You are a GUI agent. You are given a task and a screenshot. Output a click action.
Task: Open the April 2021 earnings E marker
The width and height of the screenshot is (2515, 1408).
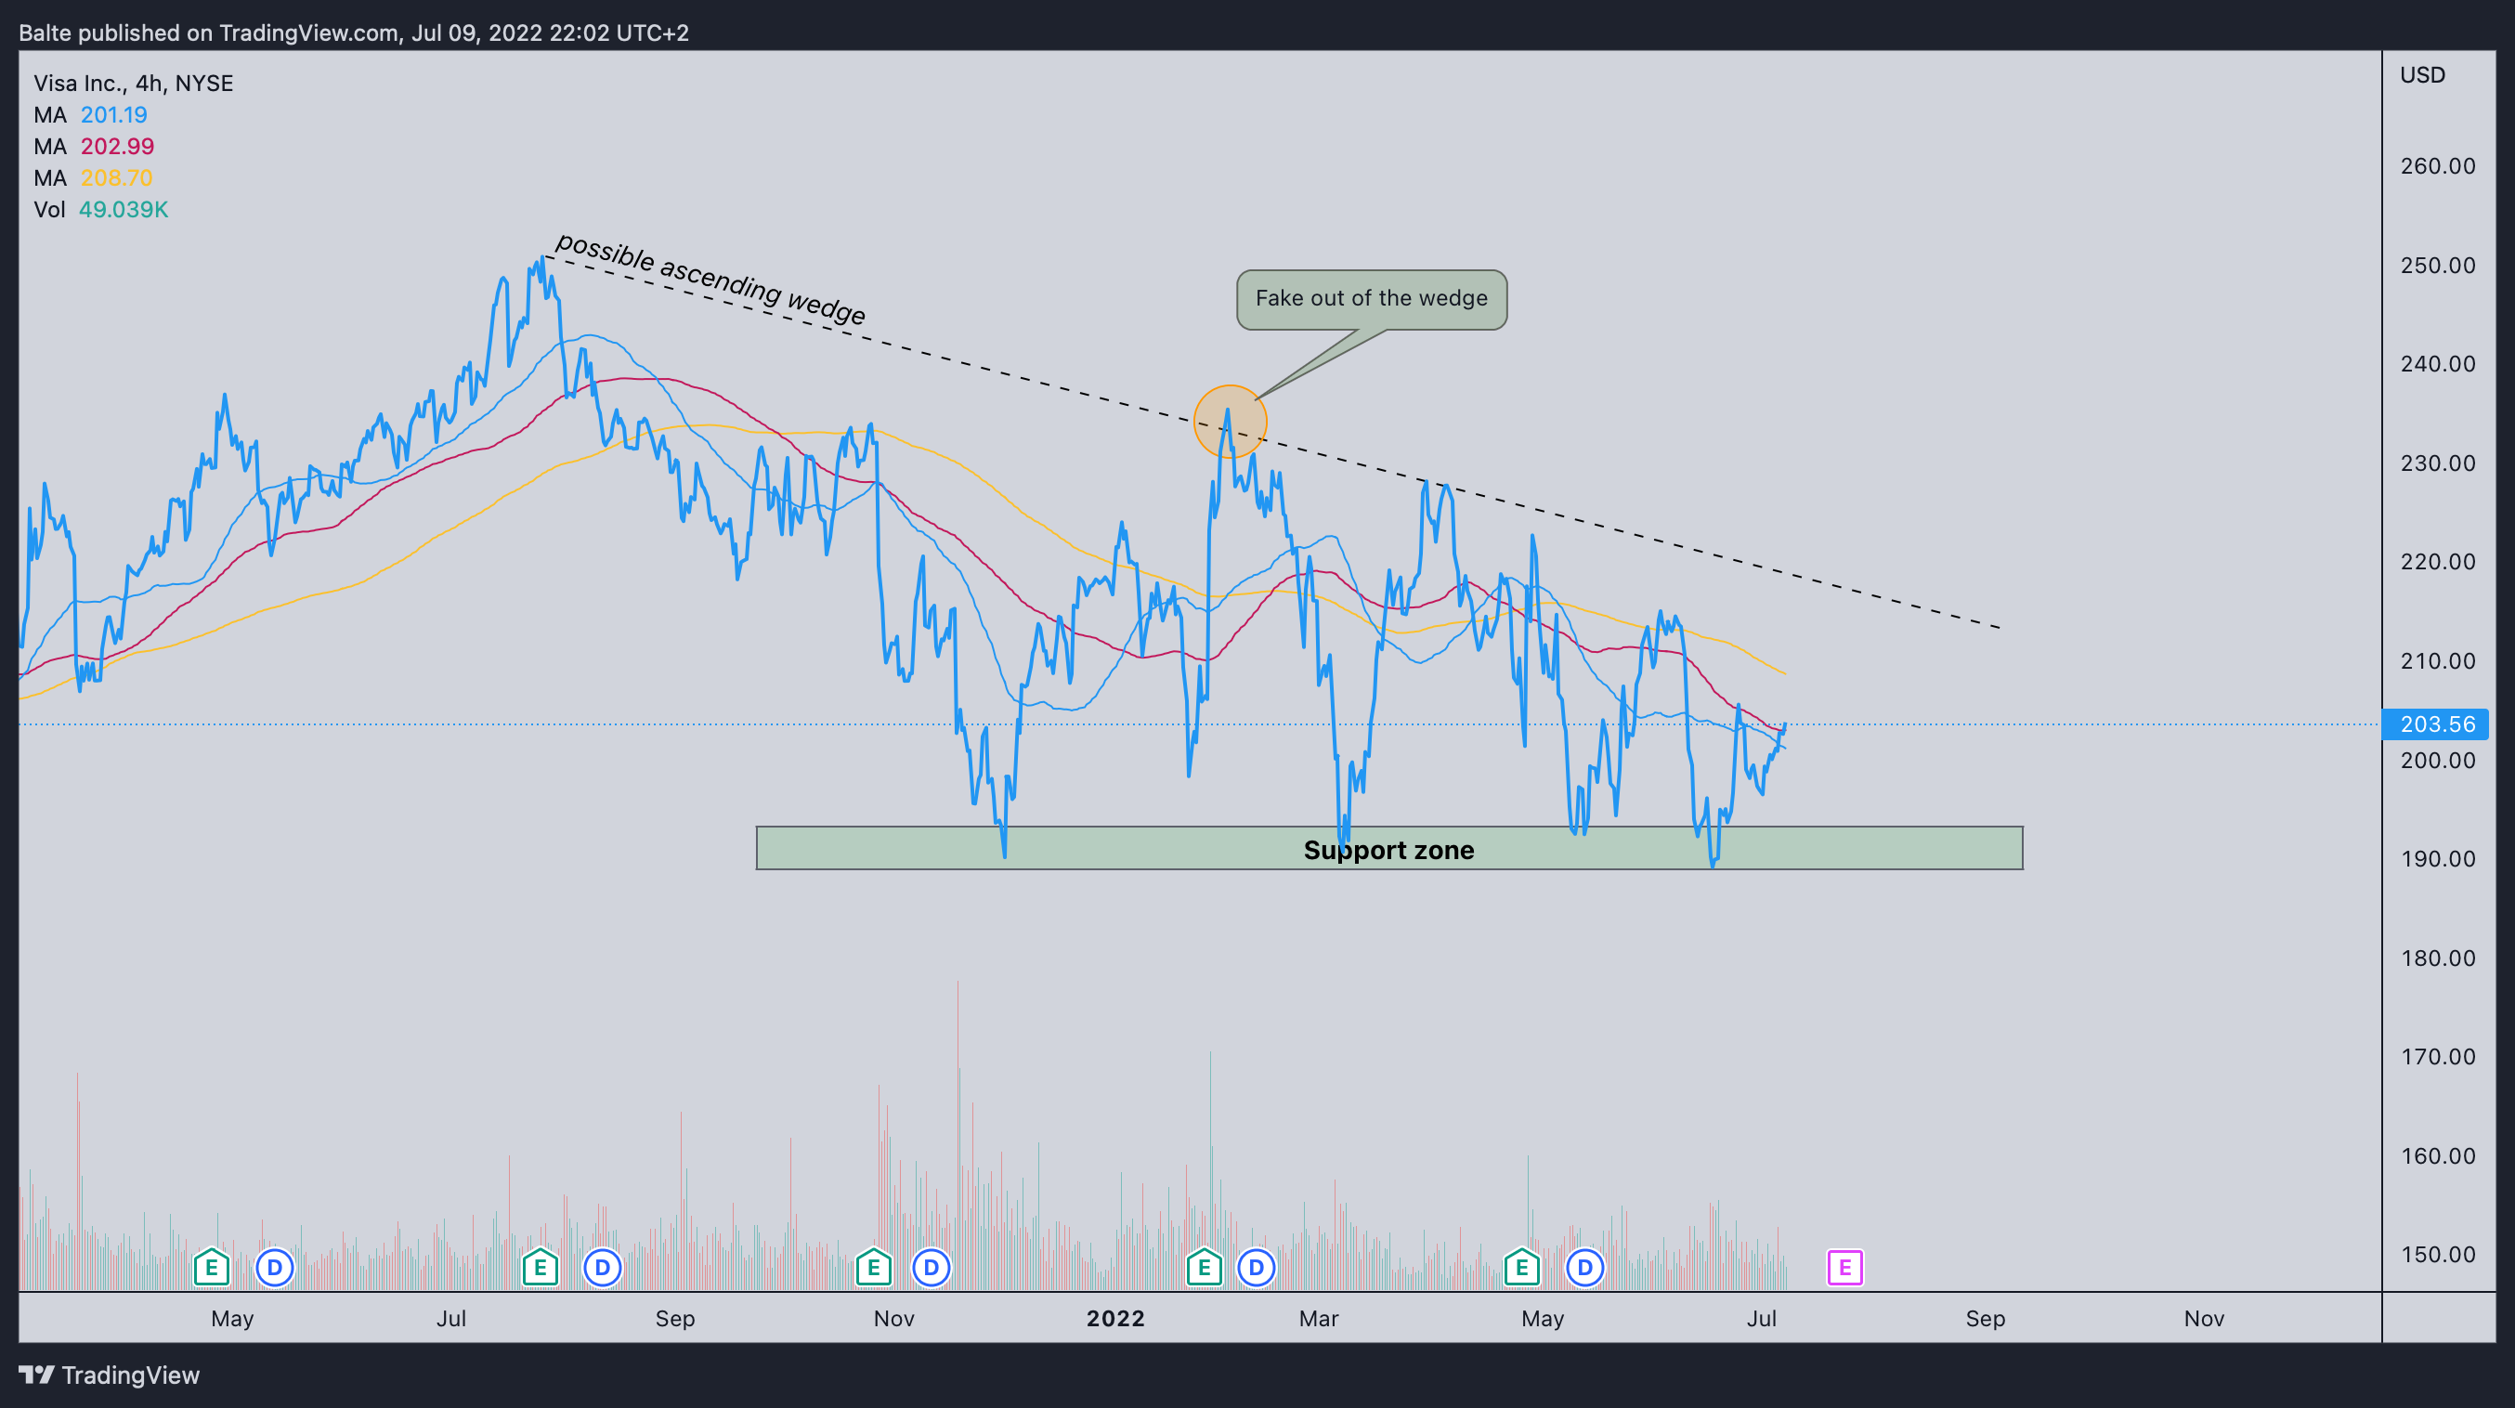coord(211,1268)
